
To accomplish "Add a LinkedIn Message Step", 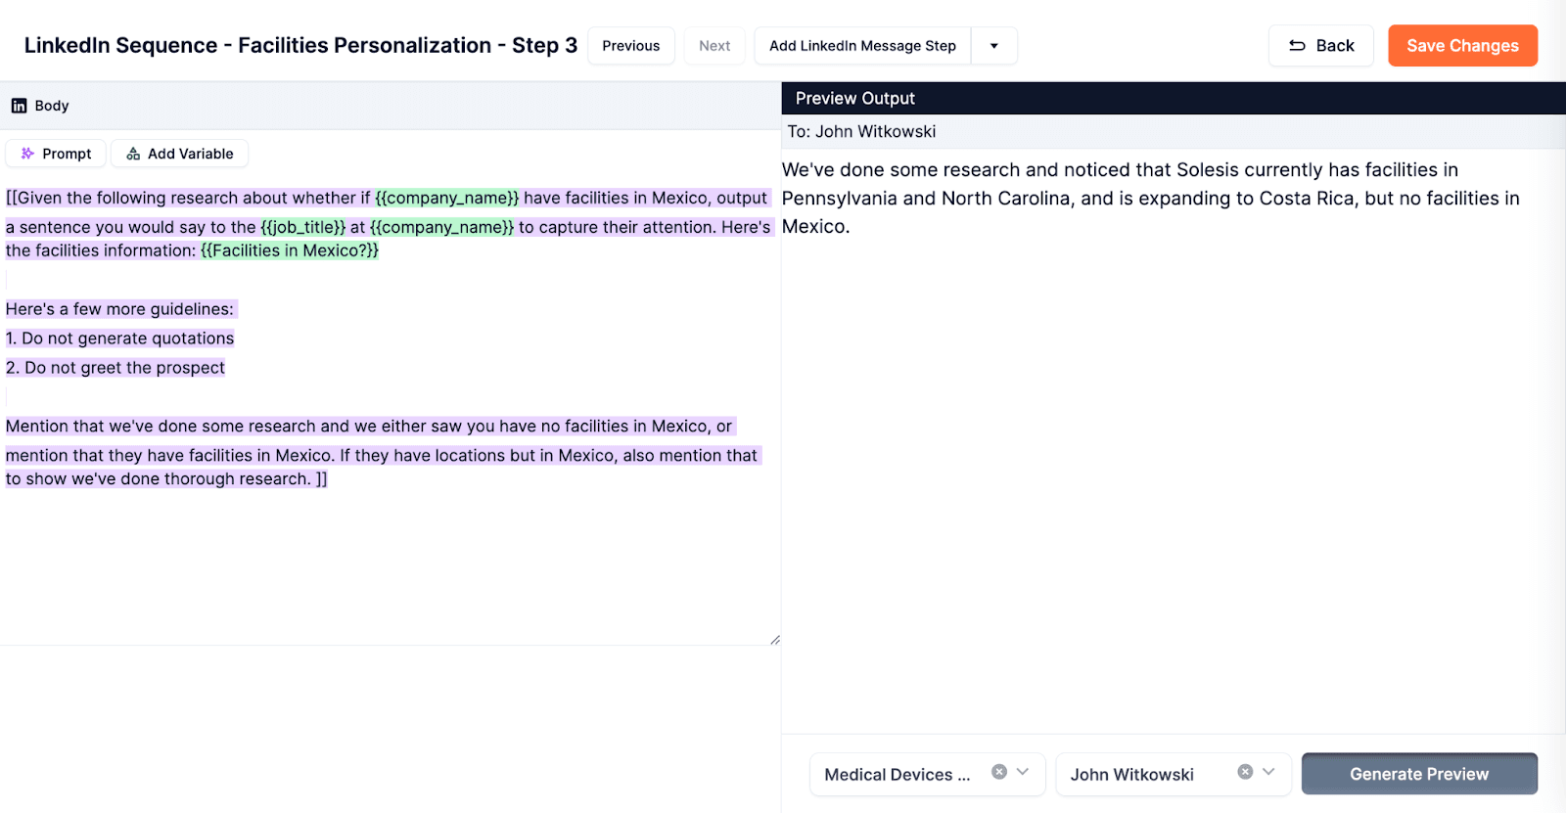I will 862,46.
